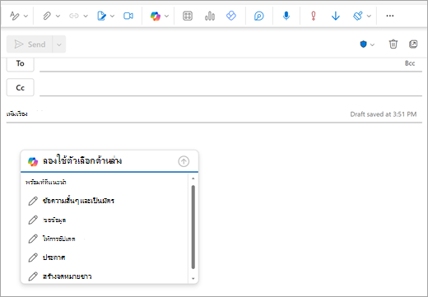Expand the insert link dropdown arrow
The width and height of the screenshot is (428, 297).
tap(86, 16)
